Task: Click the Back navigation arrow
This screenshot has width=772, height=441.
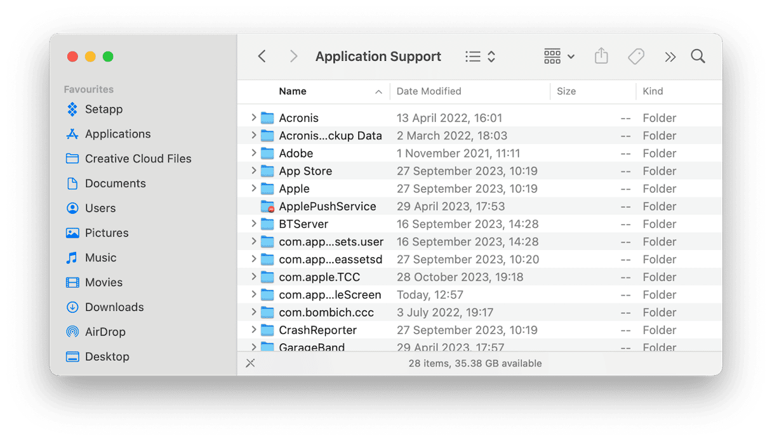Action: [x=262, y=56]
